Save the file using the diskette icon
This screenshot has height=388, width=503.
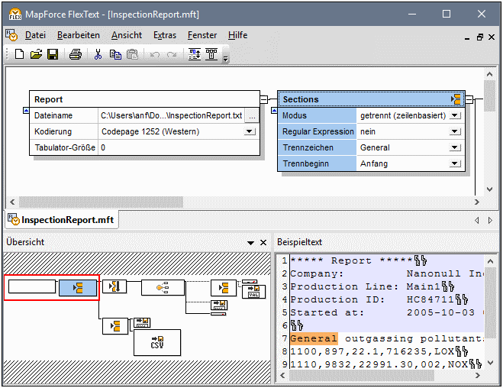coord(53,54)
